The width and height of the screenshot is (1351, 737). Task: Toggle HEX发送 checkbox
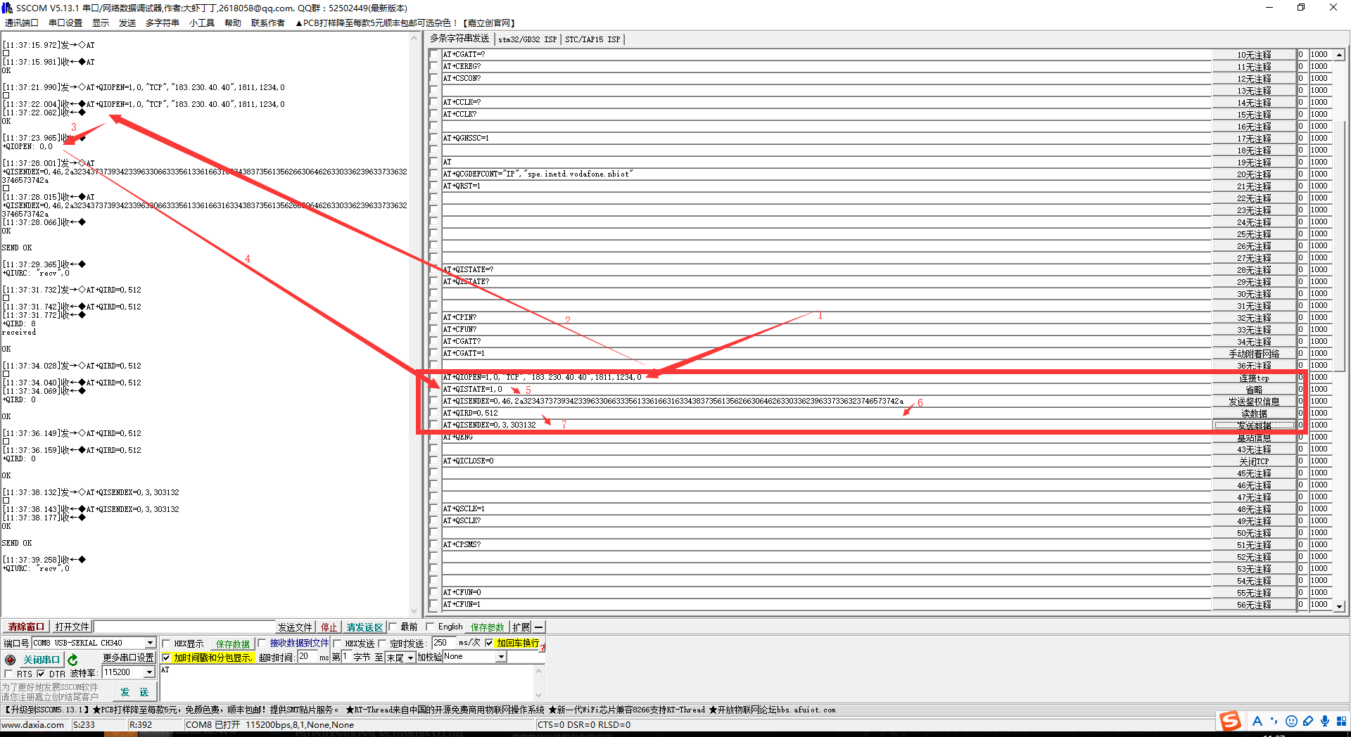click(x=338, y=643)
